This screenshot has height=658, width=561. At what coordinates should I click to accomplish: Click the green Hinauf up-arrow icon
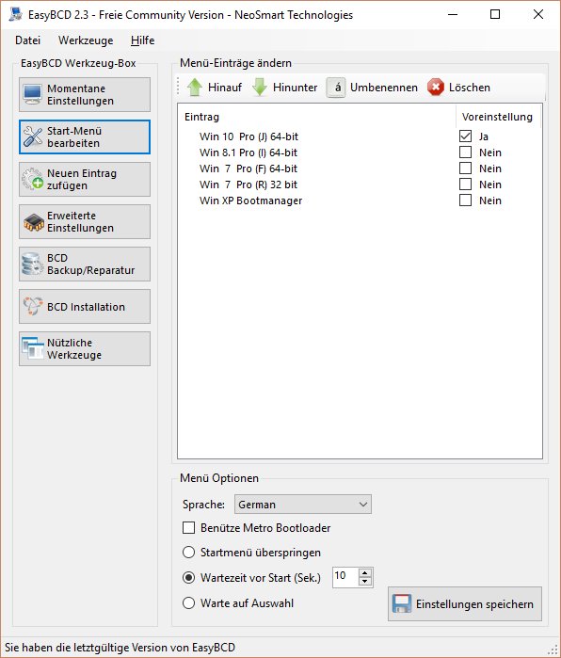pyautogui.click(x=195, y=88)
